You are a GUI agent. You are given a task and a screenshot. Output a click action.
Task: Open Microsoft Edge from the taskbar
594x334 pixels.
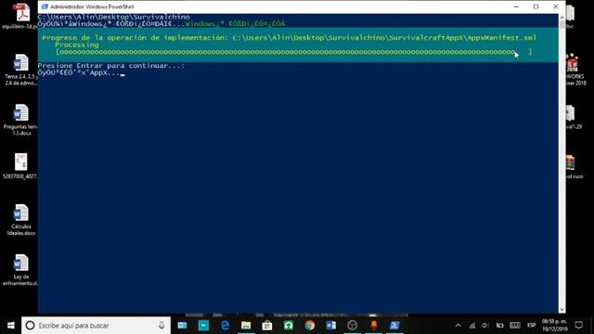[x=225, y=326]
